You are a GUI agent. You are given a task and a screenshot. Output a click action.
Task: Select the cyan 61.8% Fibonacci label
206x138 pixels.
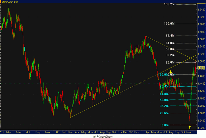164,94
